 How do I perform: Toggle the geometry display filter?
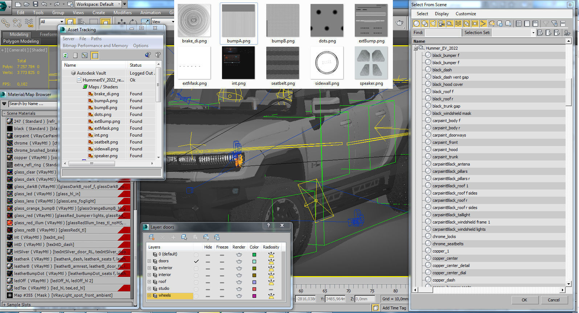coord(416,24)
